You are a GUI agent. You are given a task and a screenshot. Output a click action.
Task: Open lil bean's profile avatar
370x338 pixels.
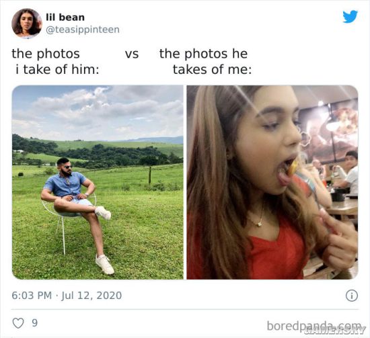click(27, 24)
